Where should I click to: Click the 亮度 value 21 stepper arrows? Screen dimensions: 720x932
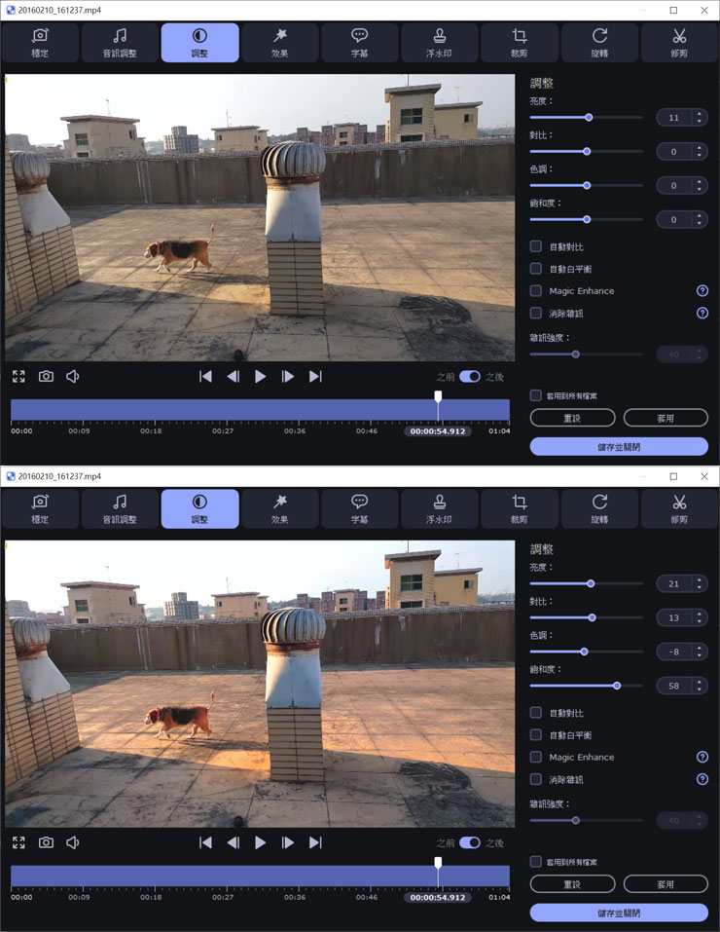[x=700, y=583]
